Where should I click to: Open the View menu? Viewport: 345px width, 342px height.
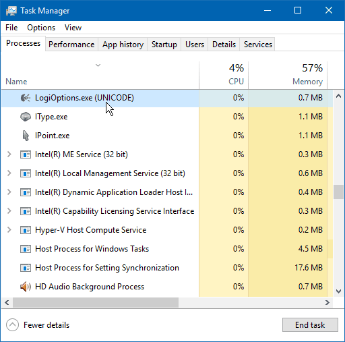73,28
